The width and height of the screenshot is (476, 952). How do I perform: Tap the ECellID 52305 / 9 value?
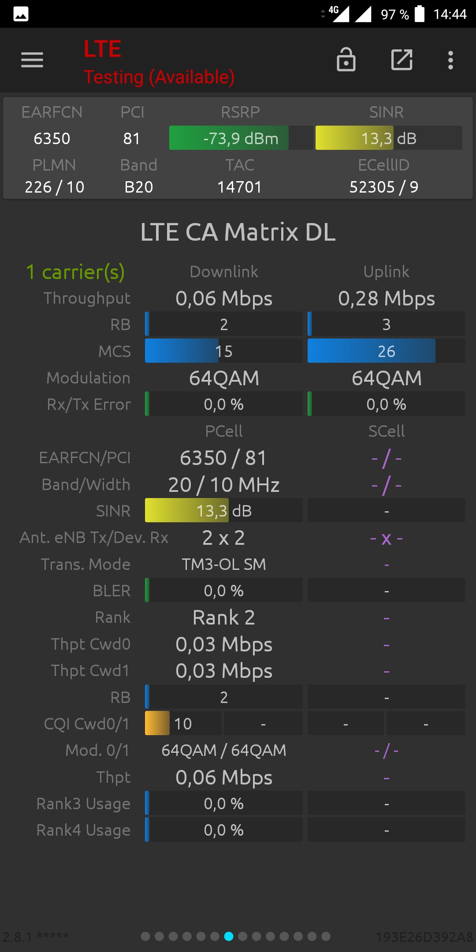coord(384,187)
